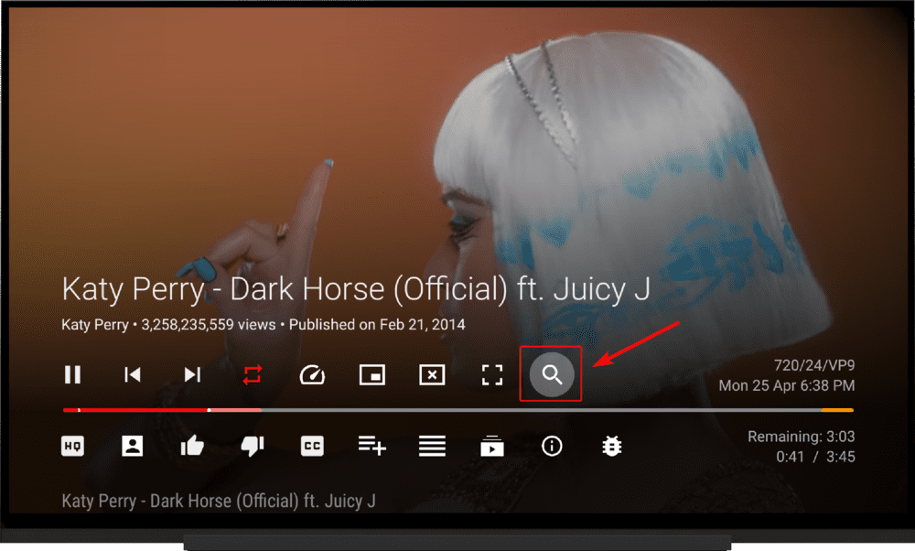915x551 pixels.
Task: Skip to previous video
Action: (133, 374)
